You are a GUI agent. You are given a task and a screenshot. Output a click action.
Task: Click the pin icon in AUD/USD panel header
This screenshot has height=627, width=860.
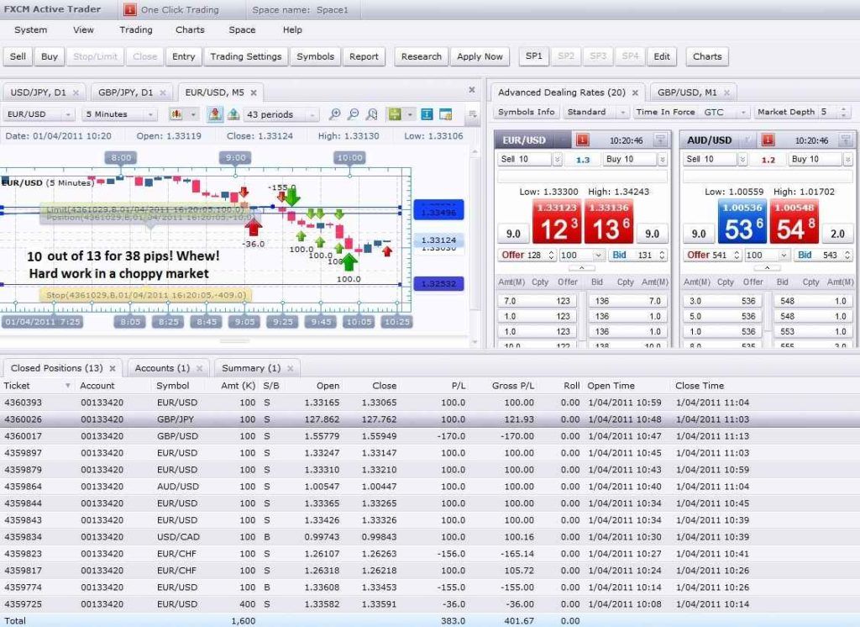point(846,140)
